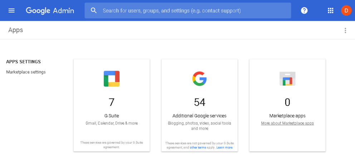Open the other terms link
Screen dimensions: 355x160
198,148
